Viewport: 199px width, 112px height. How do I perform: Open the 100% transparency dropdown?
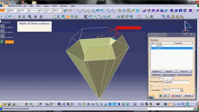17,10
